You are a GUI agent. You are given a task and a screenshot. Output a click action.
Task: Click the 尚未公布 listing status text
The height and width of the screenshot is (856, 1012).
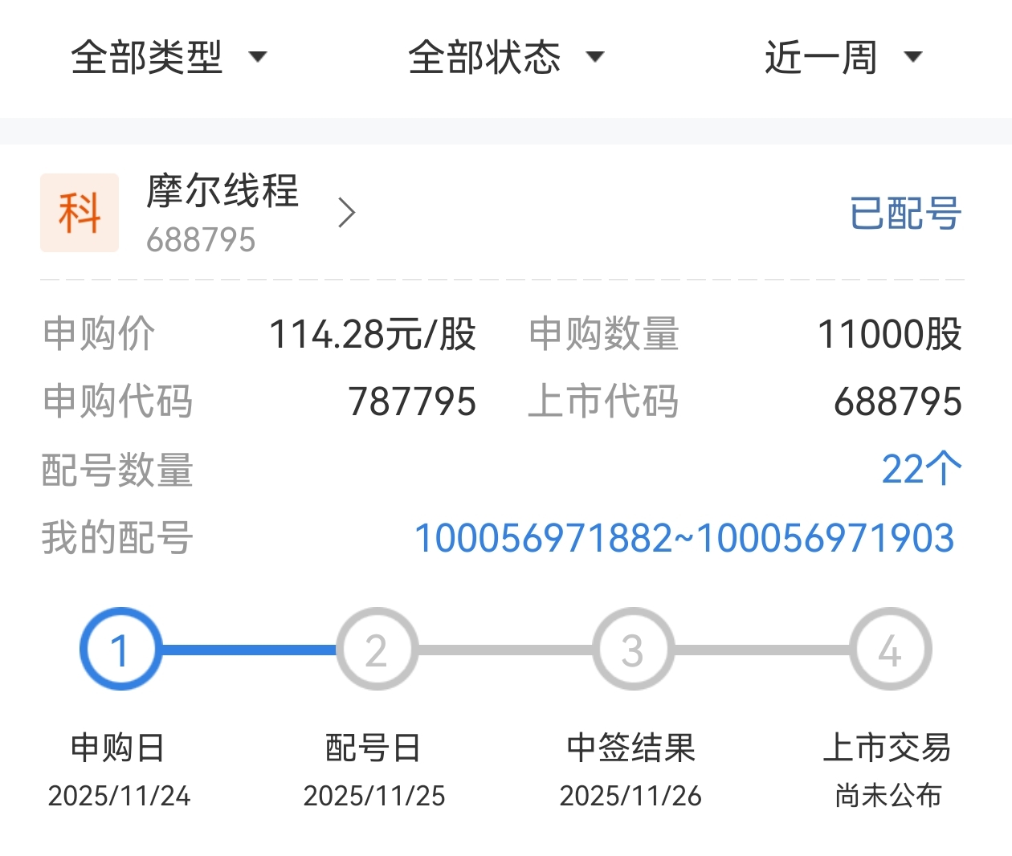[x=888, y=796]
